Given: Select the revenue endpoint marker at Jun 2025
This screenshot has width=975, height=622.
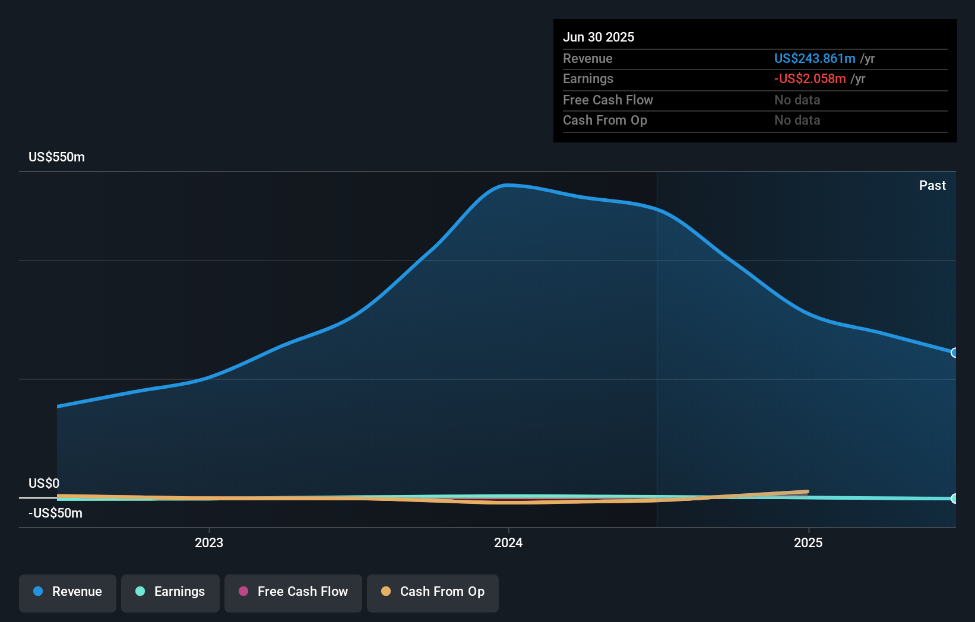Looking at the screenshot, I should pyautogui.click(x=955, y=353).
